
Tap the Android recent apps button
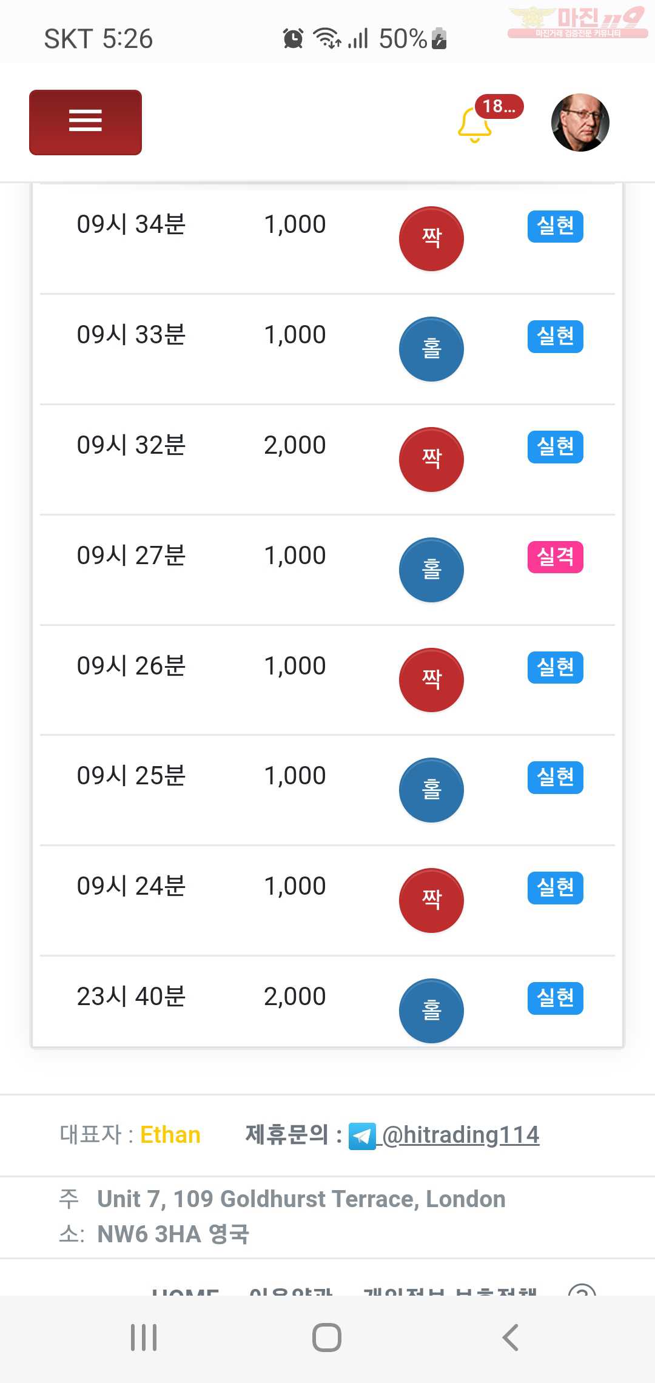pos(144,1338)
